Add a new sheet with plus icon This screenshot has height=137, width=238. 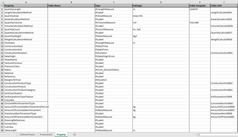pos(75,135)
